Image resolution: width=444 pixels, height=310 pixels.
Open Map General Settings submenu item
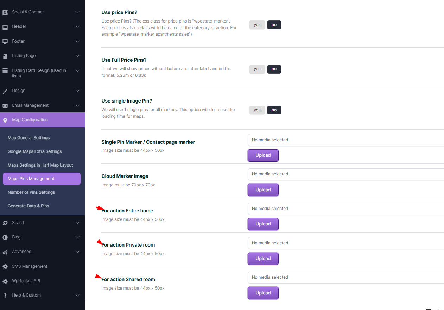(x=28, y=138)
